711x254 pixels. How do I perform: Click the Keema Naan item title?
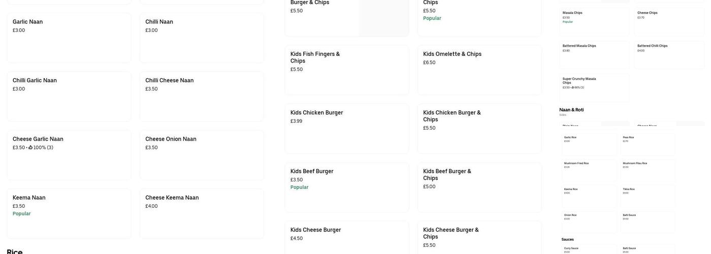pos(29,198)
